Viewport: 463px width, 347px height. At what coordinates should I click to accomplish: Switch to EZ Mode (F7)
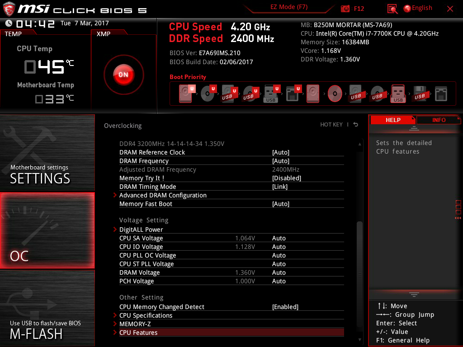289,7
